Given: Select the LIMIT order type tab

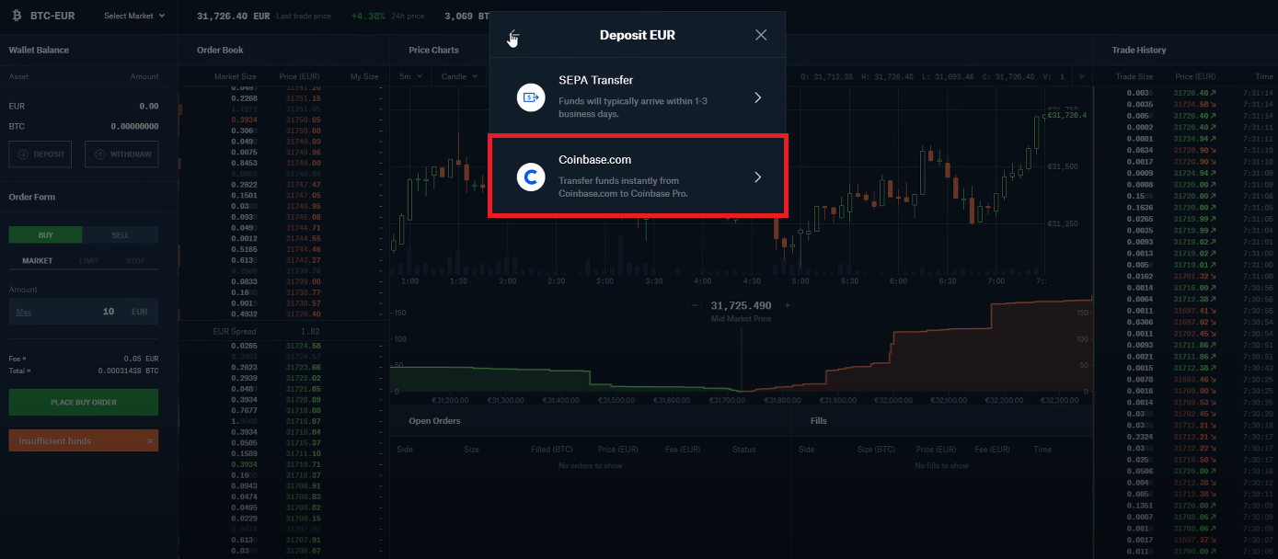Looking at the screenshot, I should (x=87, y=261).
